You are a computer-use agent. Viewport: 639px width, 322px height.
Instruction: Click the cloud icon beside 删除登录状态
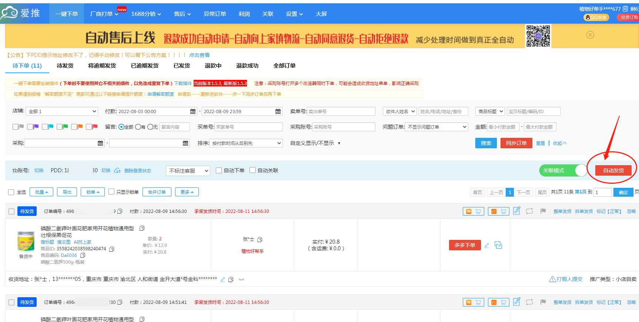click(x=117, y=170)
